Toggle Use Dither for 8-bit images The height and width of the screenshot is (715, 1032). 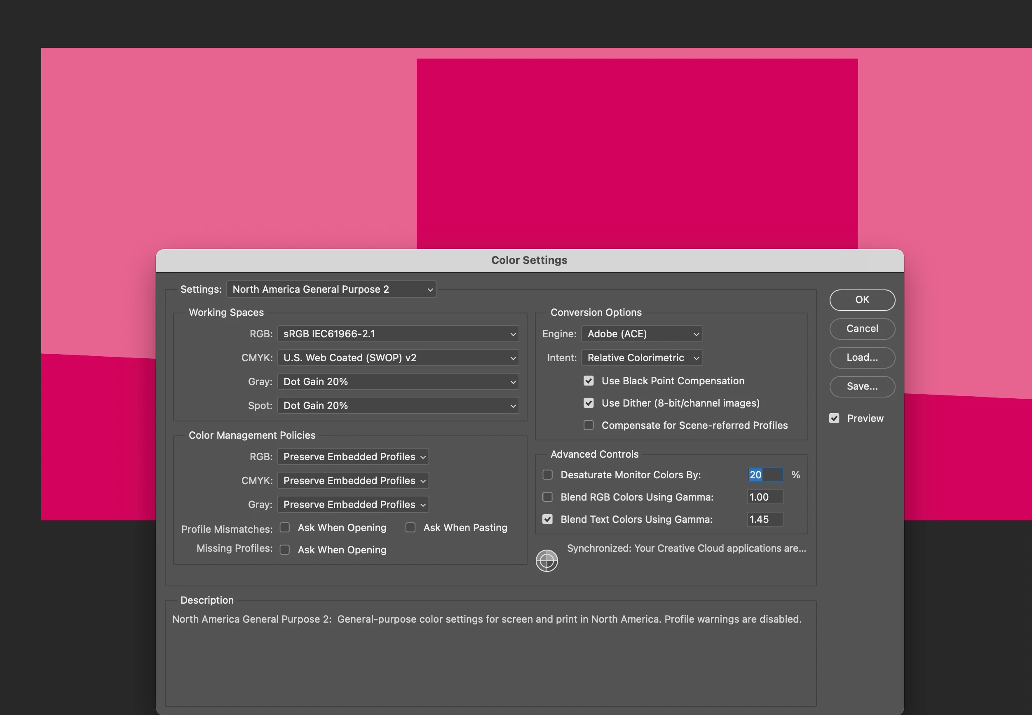click(588, 403)
